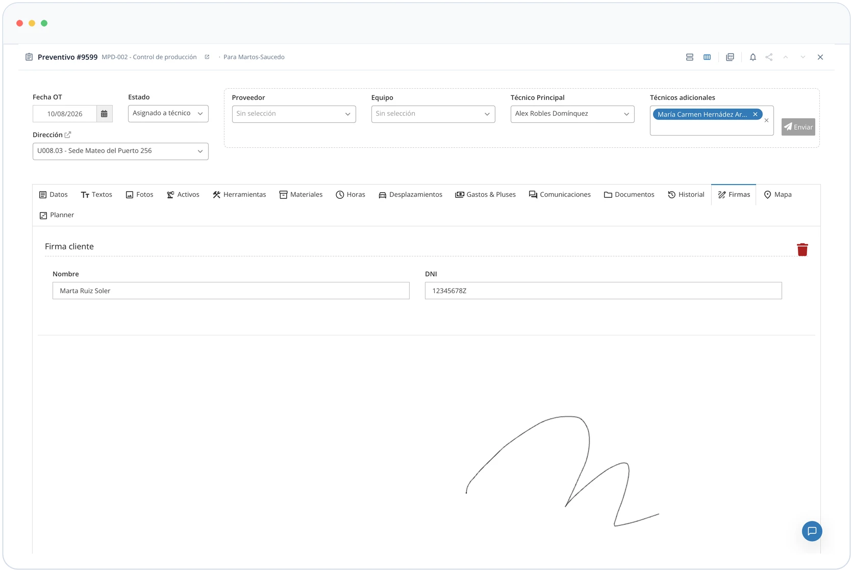Viewport: 853px width, 572px height.
Task: Open the chat bubble widget
Action: [x=812, y=531]
